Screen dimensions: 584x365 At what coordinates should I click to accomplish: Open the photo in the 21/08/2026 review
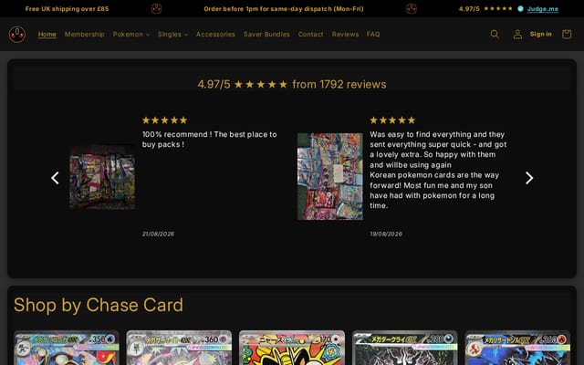[102, 177]
